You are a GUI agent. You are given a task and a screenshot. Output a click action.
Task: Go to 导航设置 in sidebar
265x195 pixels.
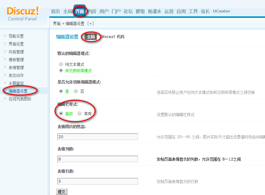tap(16, 36)
